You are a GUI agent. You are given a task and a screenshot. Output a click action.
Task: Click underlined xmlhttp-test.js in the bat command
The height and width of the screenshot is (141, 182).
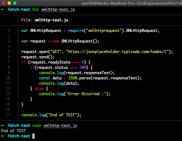click(58, 10)
